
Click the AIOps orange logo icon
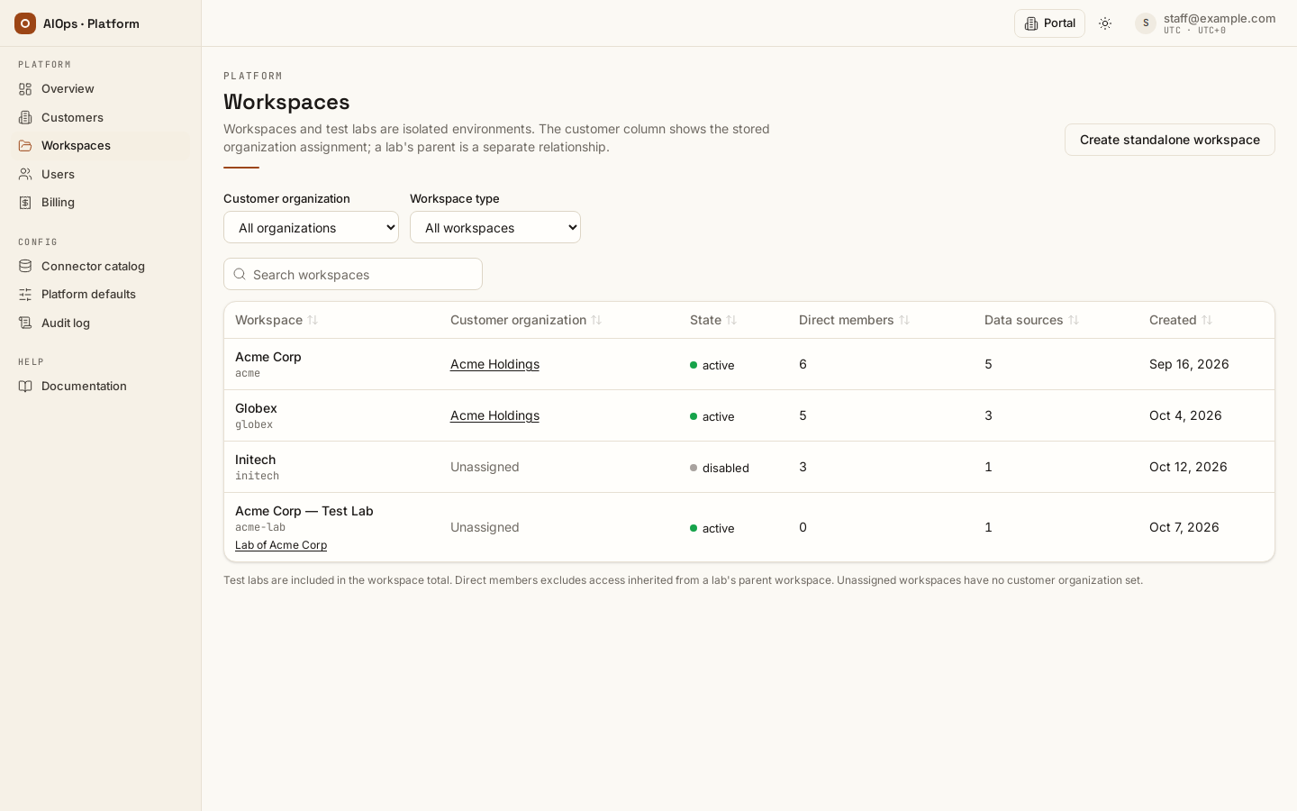[25, 23]
